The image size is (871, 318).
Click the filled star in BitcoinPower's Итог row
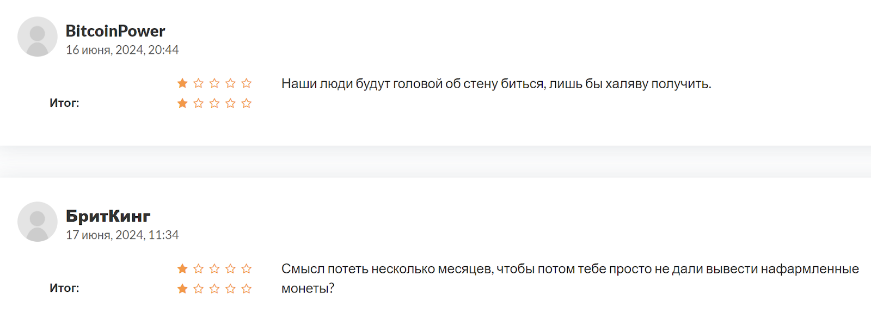182,103
